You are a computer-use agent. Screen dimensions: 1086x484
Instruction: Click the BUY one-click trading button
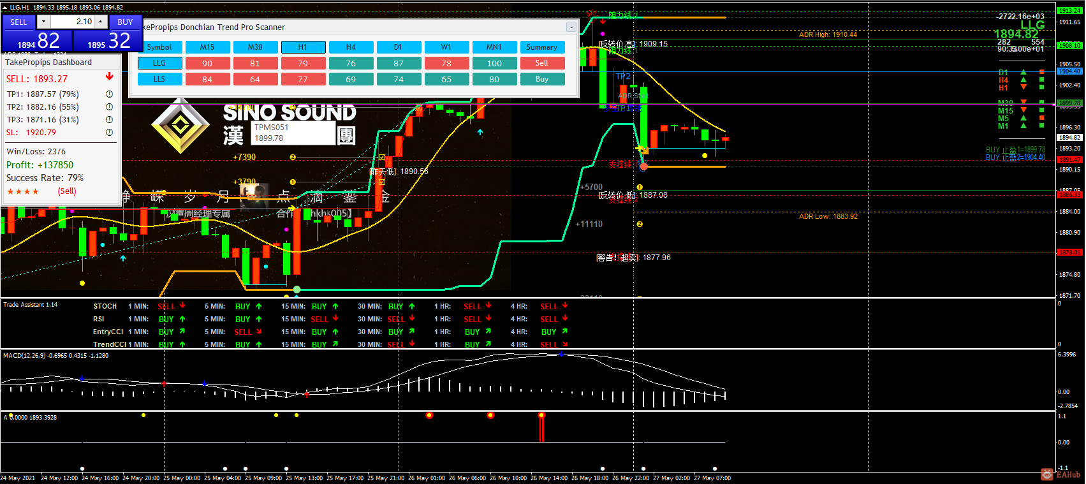125,22
